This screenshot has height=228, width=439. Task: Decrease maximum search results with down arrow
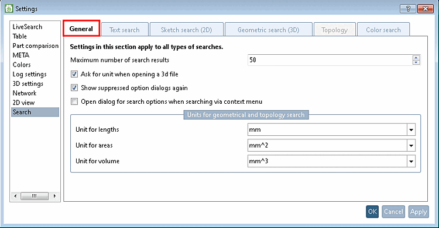point(416,62)
